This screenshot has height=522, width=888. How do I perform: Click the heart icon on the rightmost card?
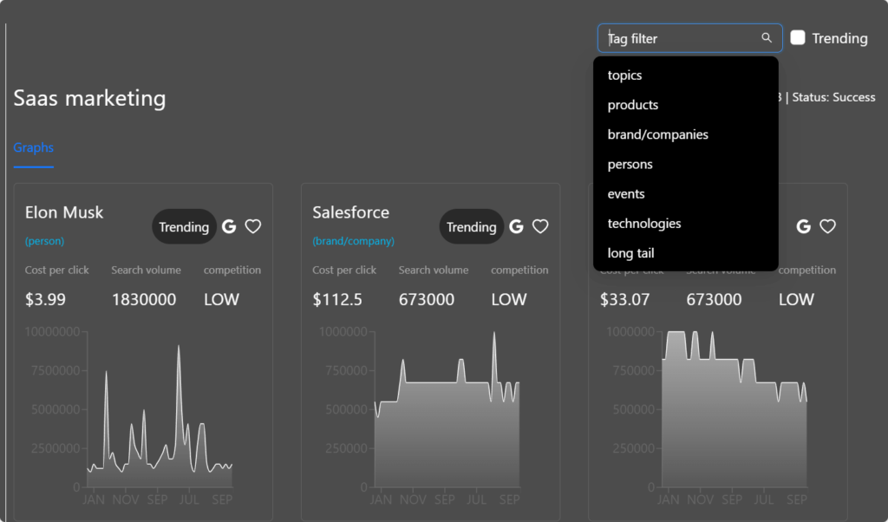click(x=828, y=226)
